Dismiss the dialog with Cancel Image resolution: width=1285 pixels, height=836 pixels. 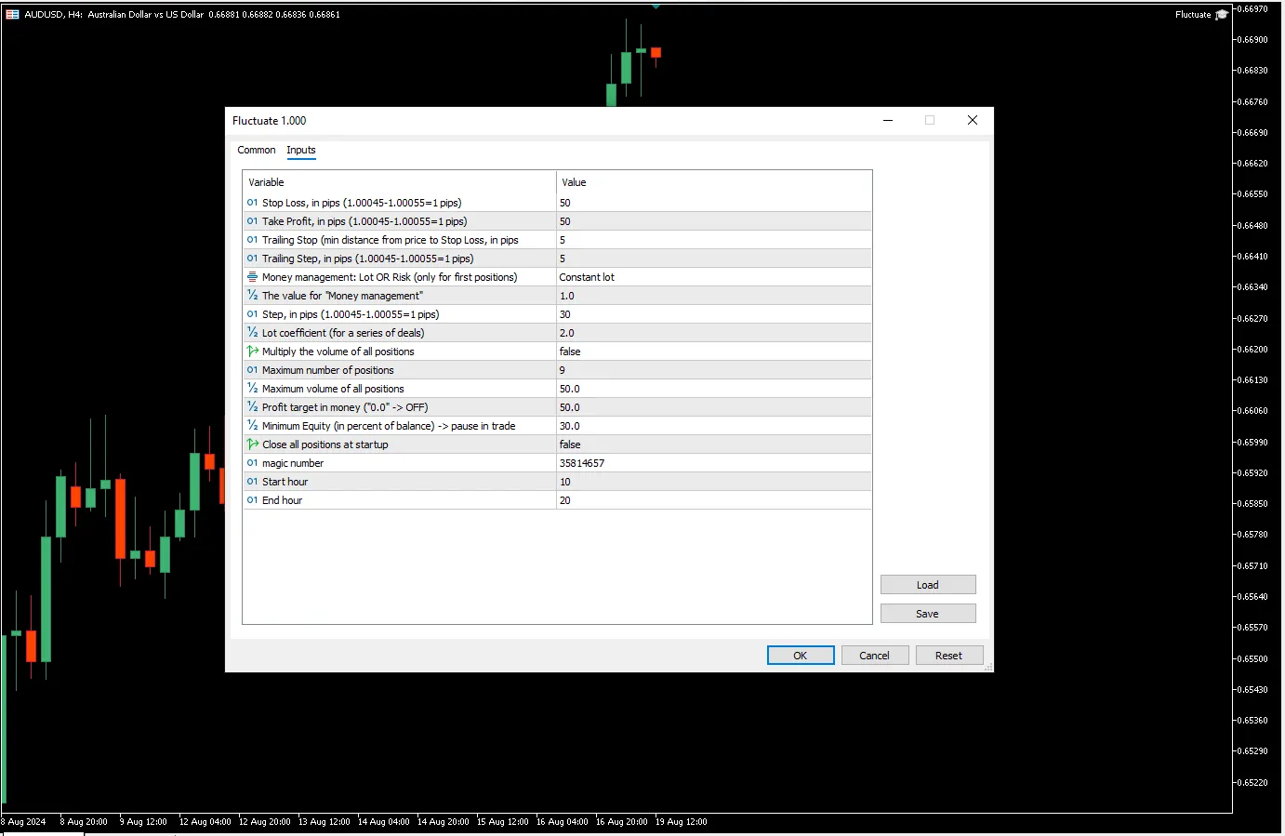(x=874, y=656)
